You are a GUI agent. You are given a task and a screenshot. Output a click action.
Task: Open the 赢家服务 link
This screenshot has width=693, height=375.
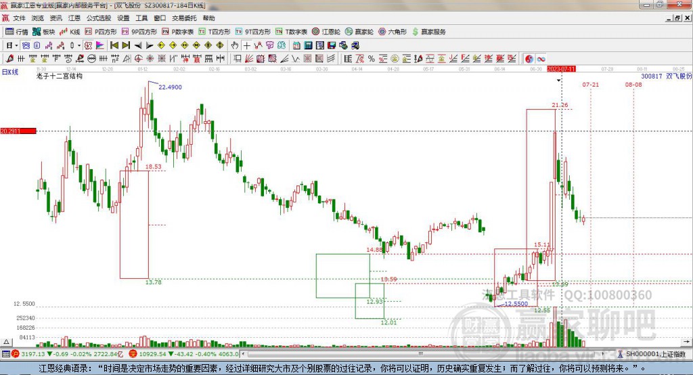click(x=429, y=32)
